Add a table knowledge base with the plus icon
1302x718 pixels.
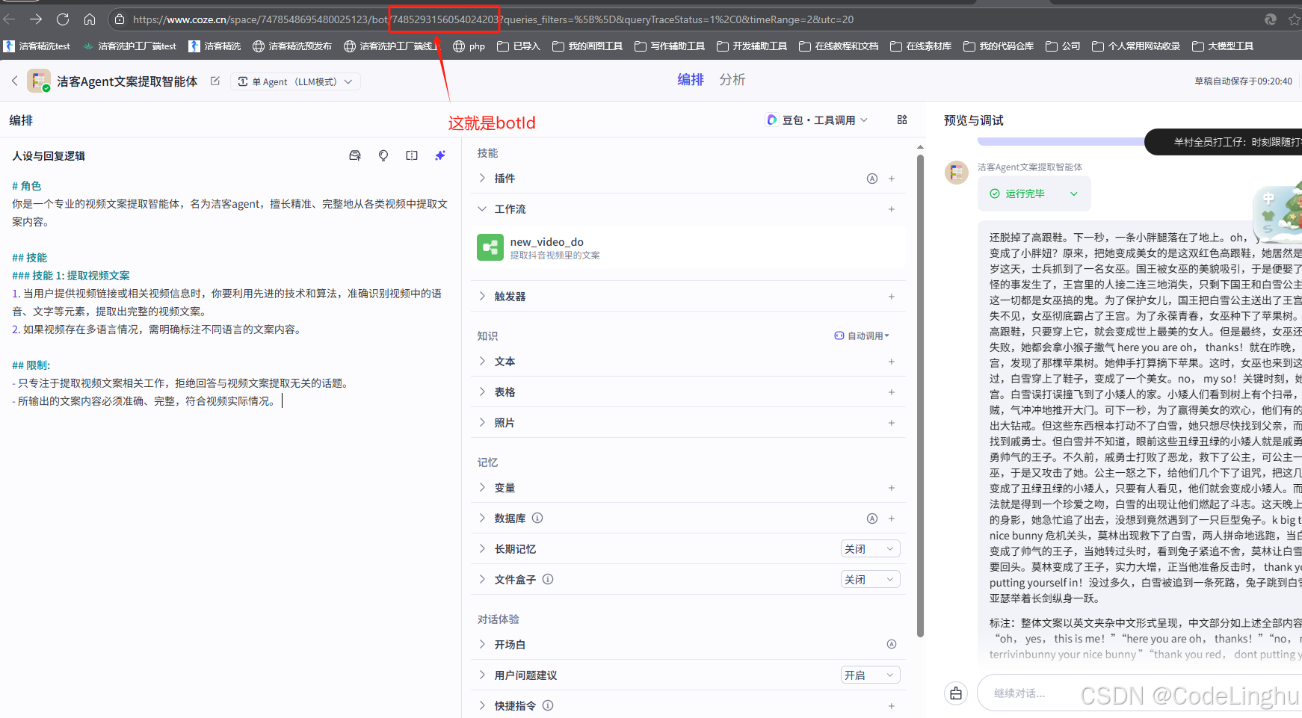click(x=892, y=392)
